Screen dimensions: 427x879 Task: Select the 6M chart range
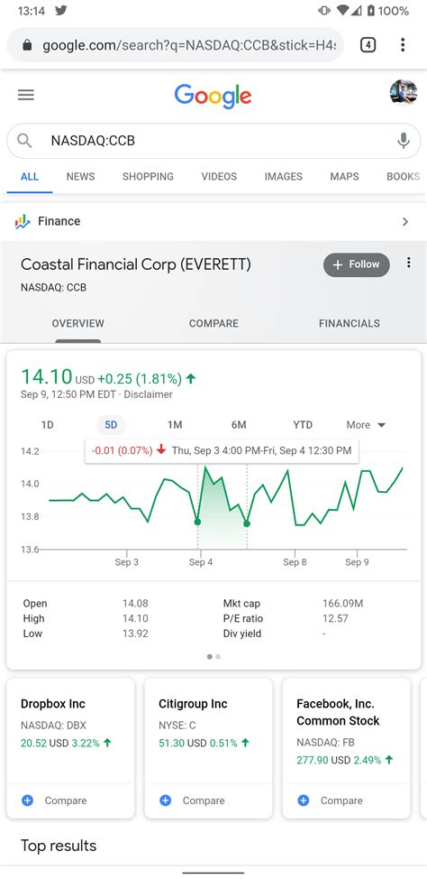(239, 425)
